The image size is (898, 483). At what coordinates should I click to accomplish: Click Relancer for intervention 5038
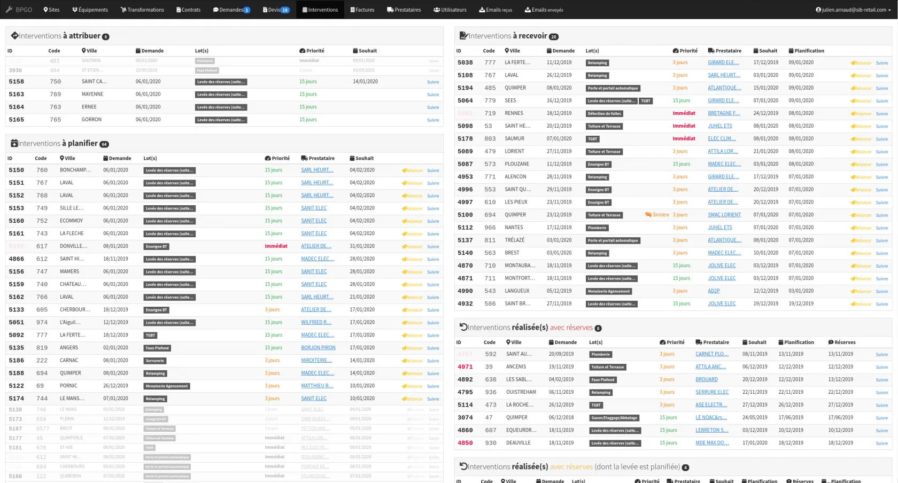pos(861,63)
